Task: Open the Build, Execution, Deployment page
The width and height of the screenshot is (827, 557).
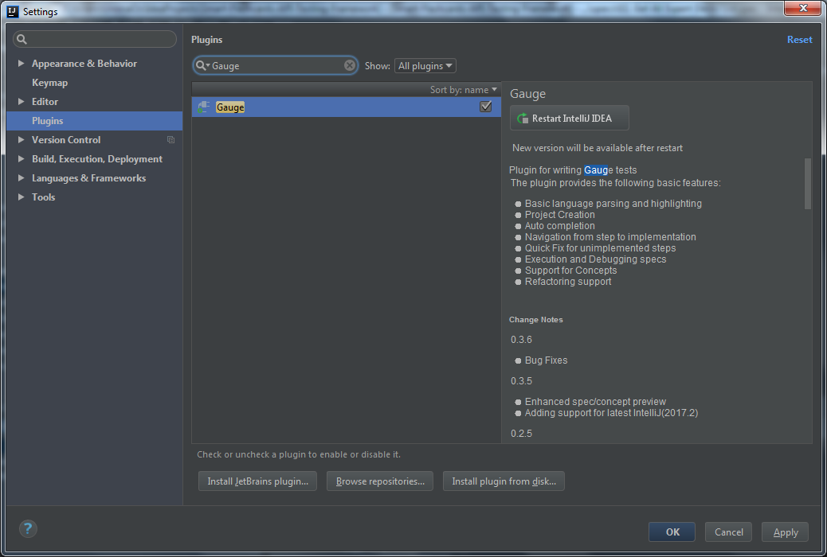Action: click(x=97, y=158)
